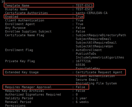Click the PublishToDs flag value
Viewport: 132px width, 107px height.
point(86,54)
